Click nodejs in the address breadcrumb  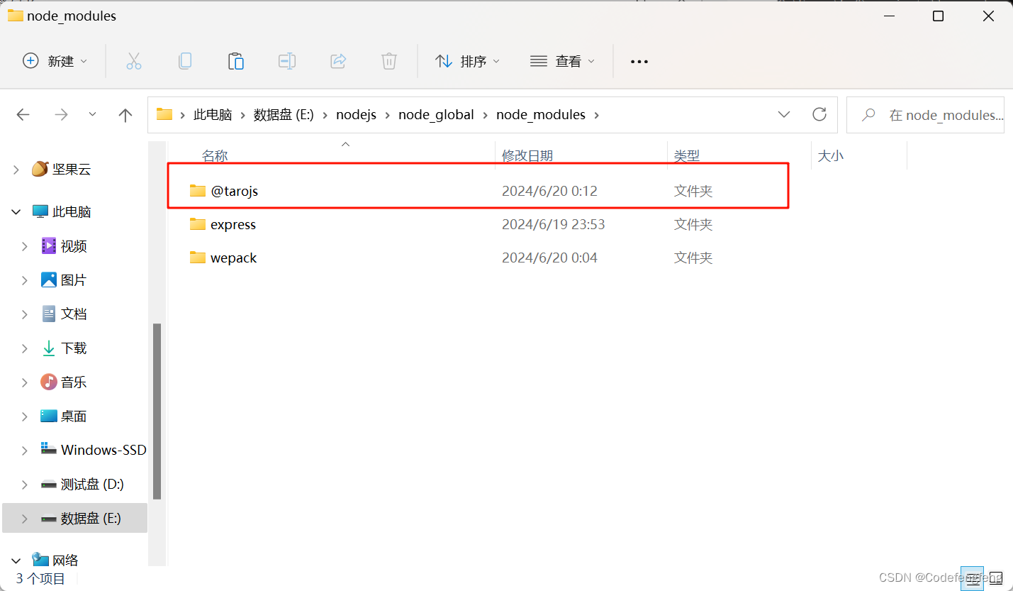pyautogui.click(x=357, y=115)
